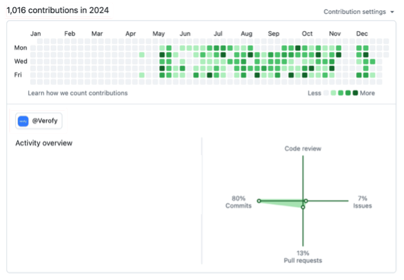The height and width of the screenshot is (280, 404).
Task: Click the Jan month label
Action: (36, 34)
